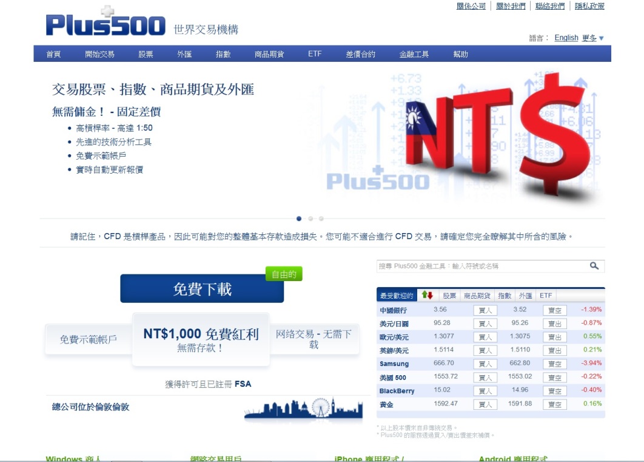Image resolution: width=644 pixels, height=462 pixels.
Task: Click 賣出 for 英鎊/美元
Action: tap(555, 351)
